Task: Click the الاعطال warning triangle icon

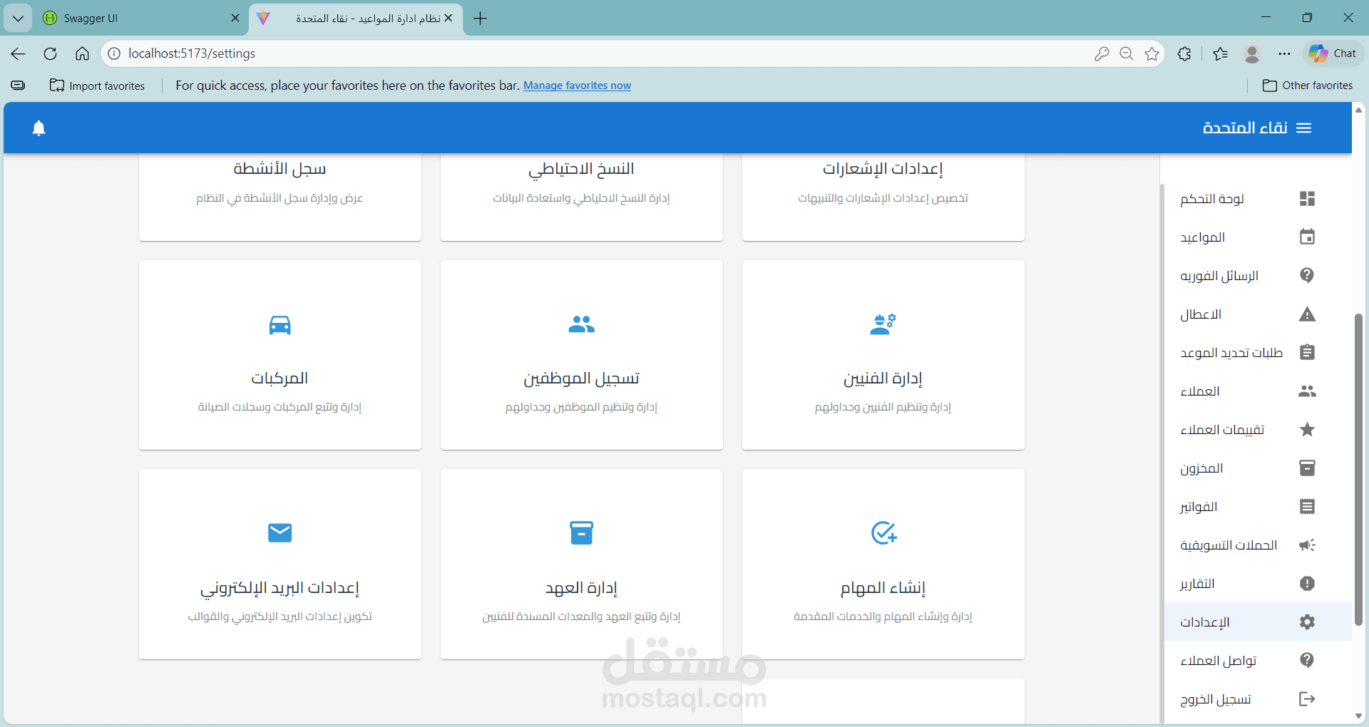Action: click(x=1307, y=314)
